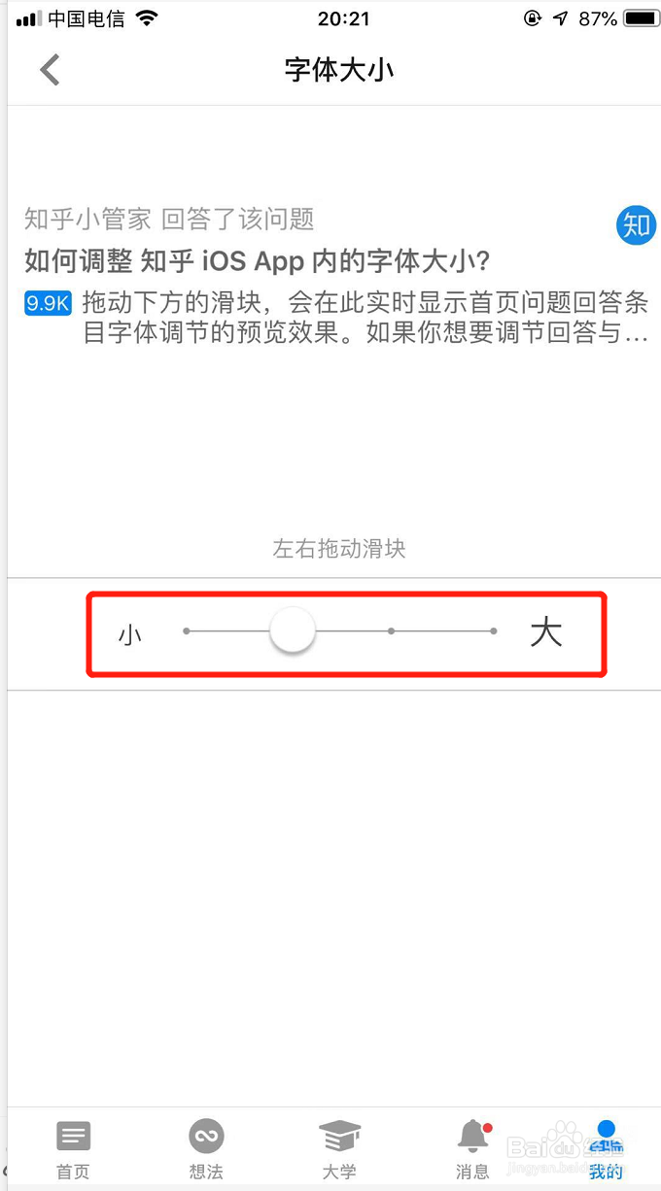
Task: Tap the 字体大小 page title
Action: 339,70
